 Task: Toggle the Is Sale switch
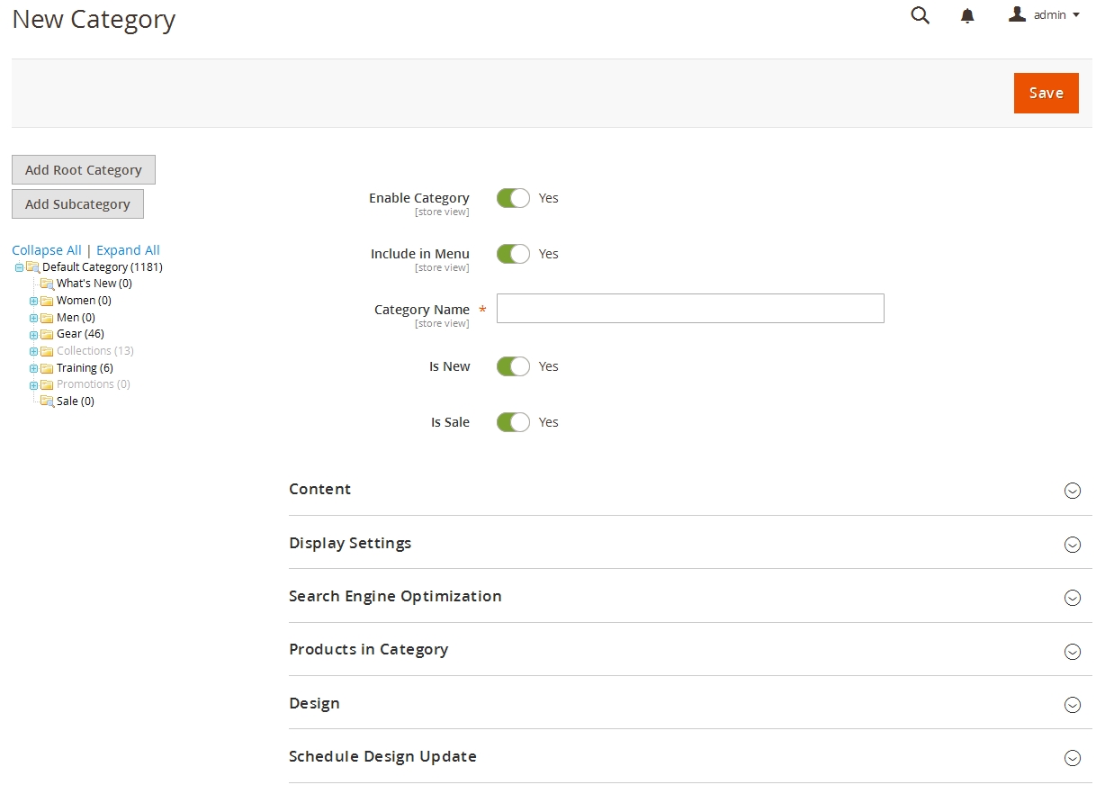513,422
